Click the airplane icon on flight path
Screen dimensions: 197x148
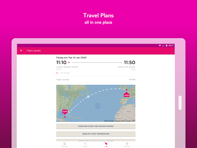(x=88, y=96)
